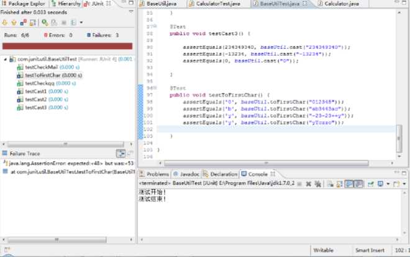Collapse the fold marker at testCast3 annotation
410x257 pixels.
[155, 26]
